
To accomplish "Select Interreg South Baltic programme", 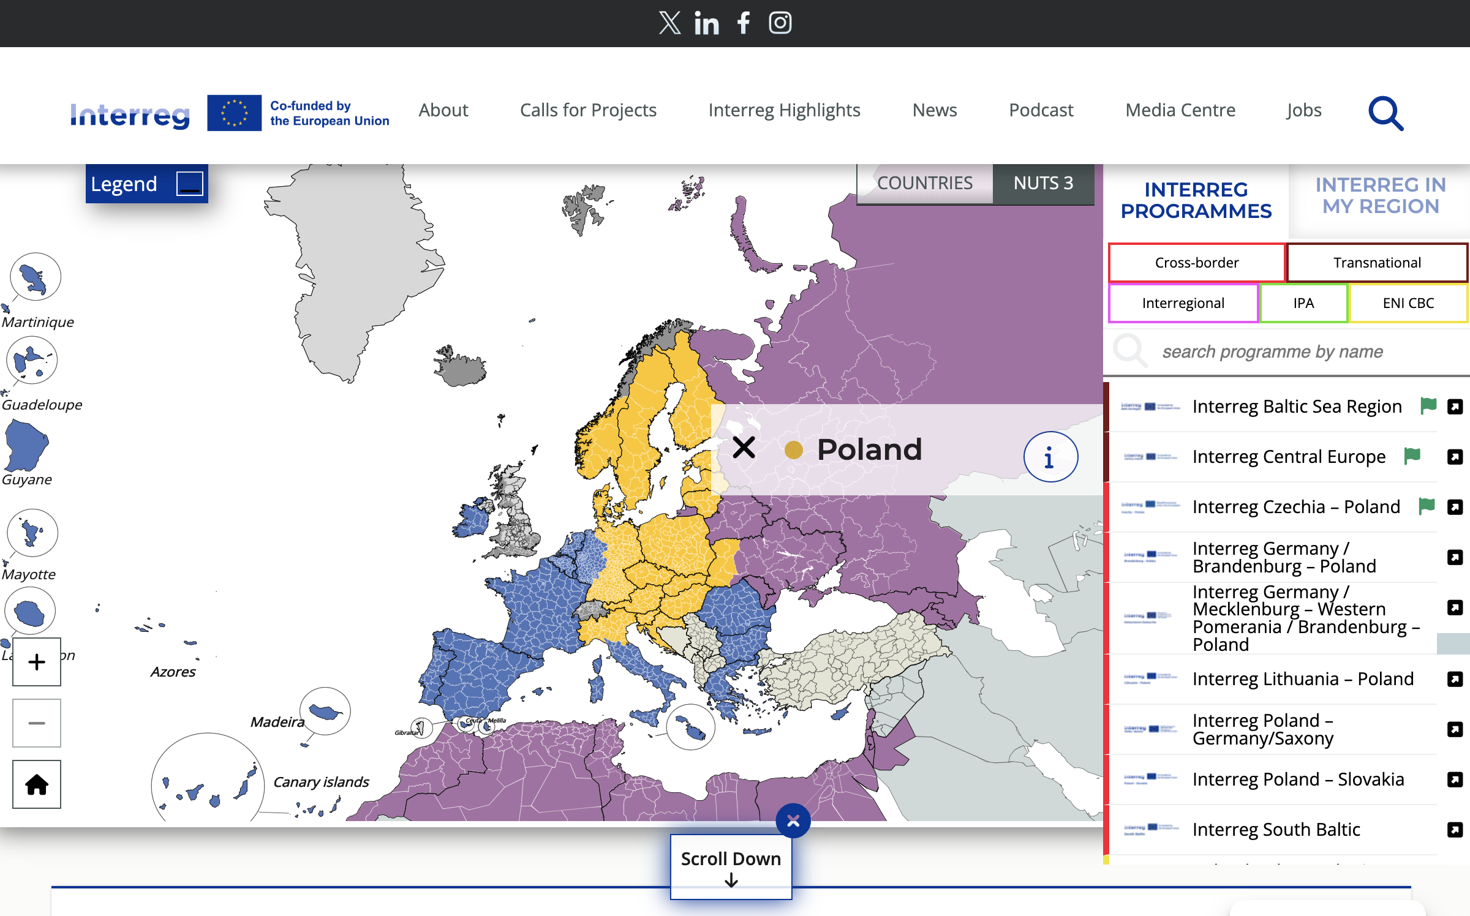I will pos(1276,830).
